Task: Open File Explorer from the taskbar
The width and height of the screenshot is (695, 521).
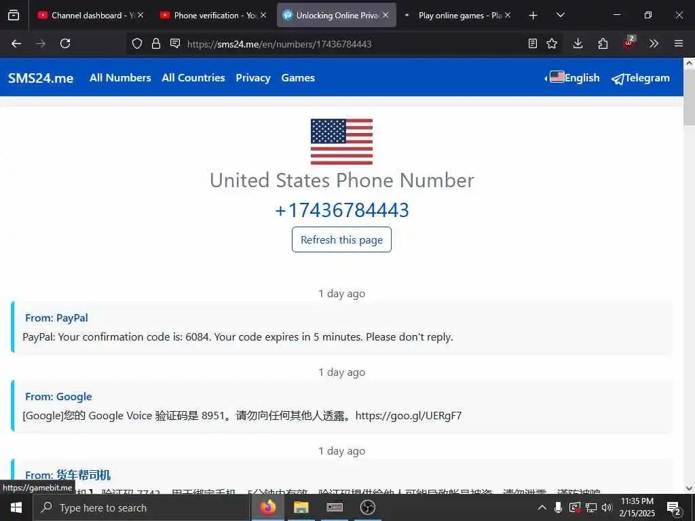Action: (301, 507)
